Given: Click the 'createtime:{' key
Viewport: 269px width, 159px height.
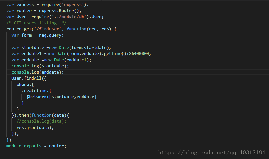Looking at the screenshot, I should pyautogui.click(x=36, y=91).
